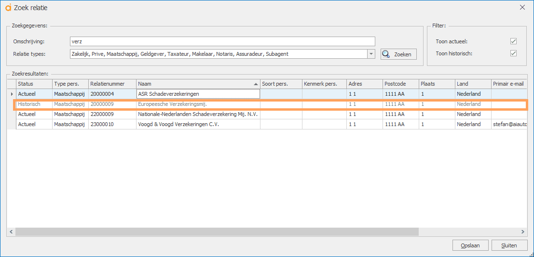Click postcode 1111 AA in Voogd & Voogd row
Image resolution: width=534 pixels, height=257 pixels.
pyautogui.click(x=400, y=125)
